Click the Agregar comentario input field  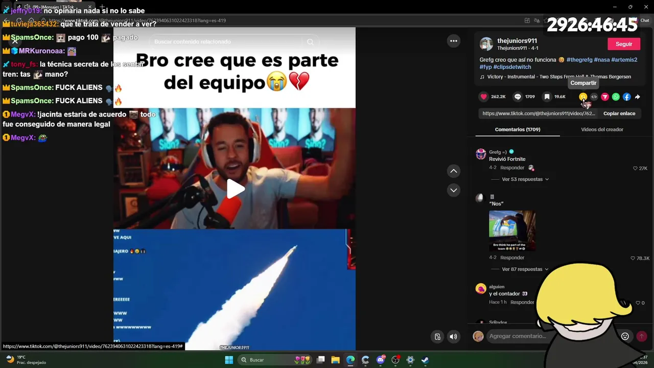pos(551,336)
